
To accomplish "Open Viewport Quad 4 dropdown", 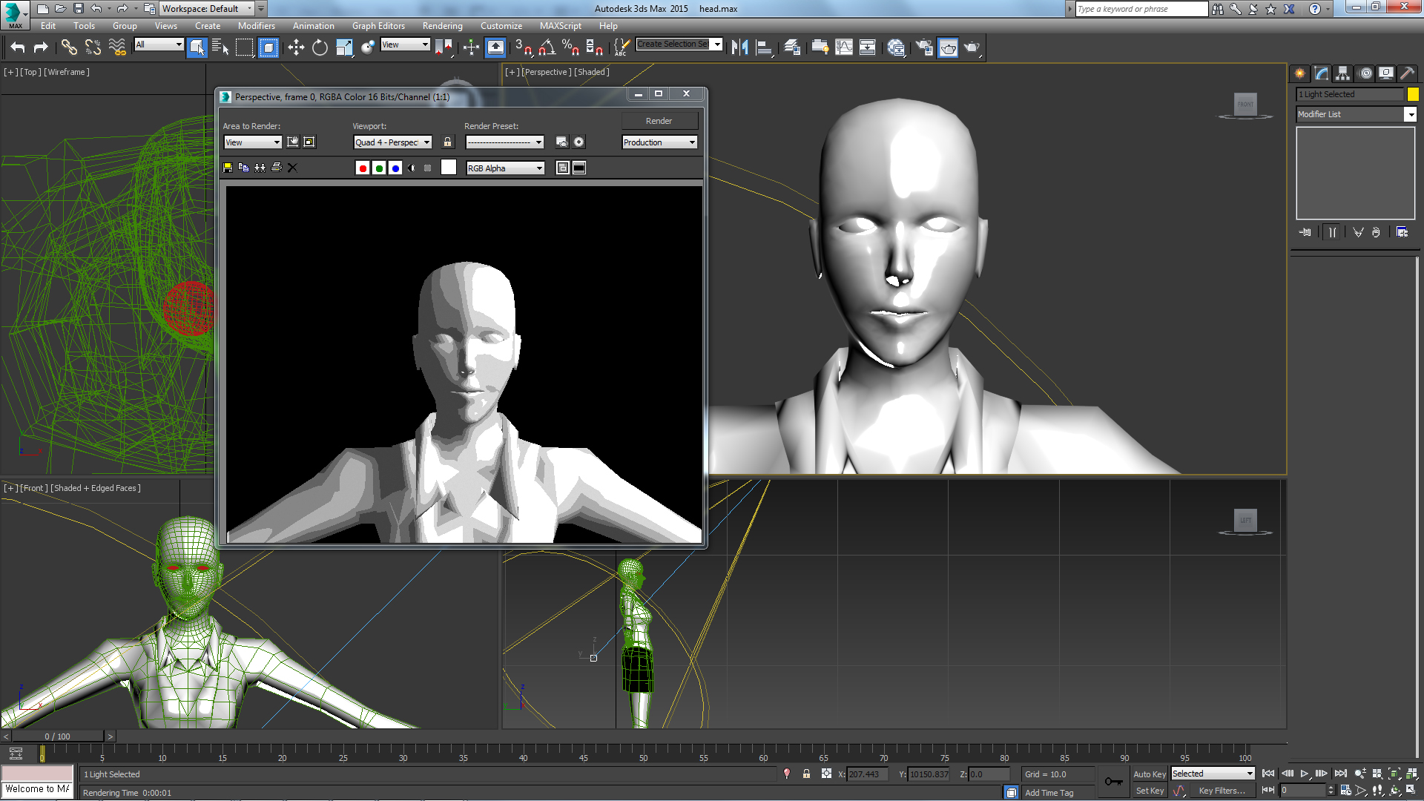I will pyautogui.click(x=392, y=142).
